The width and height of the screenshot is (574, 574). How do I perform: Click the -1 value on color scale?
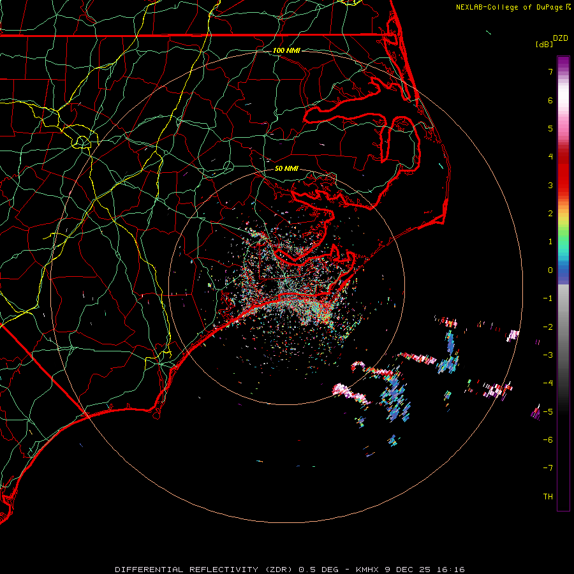tap(548, 298)
